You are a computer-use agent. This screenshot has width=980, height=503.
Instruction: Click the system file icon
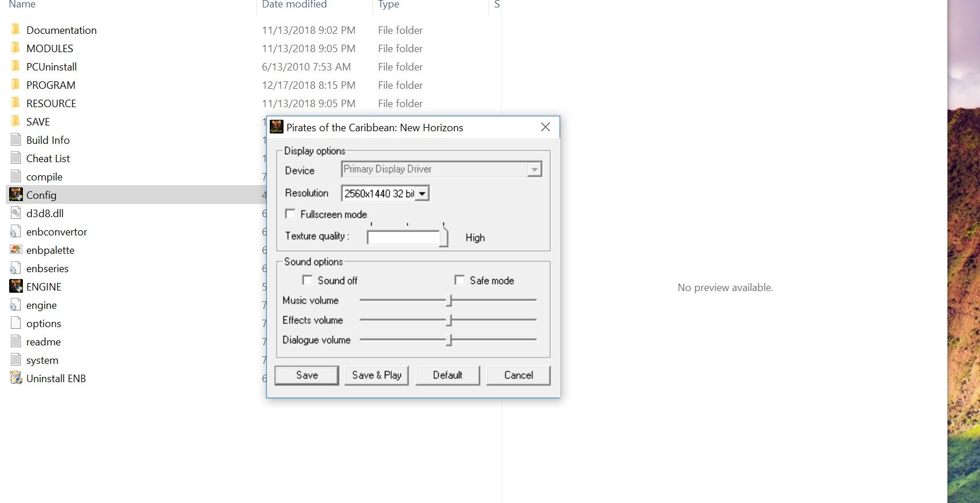pyautogui.click(x=16, y=360)
